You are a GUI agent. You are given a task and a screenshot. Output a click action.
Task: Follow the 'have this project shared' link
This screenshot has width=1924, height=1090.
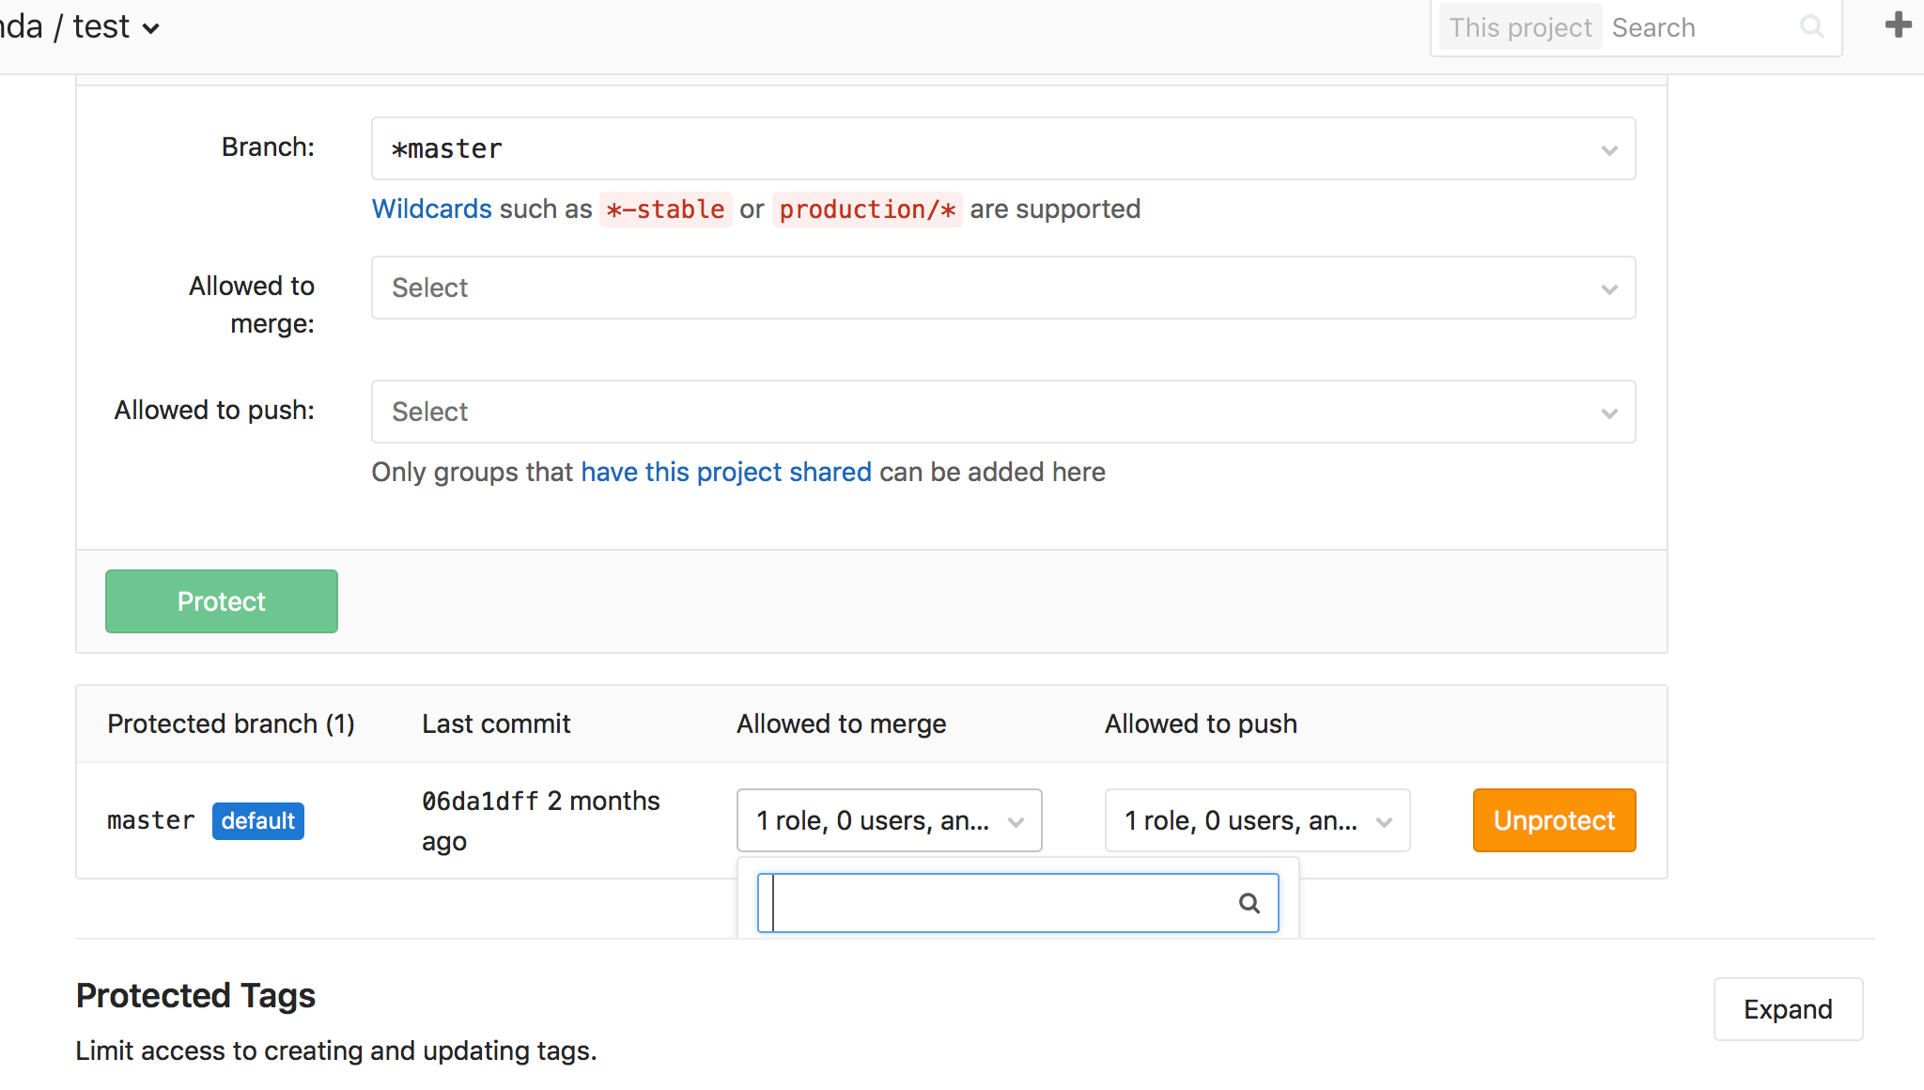click(725, 472)
